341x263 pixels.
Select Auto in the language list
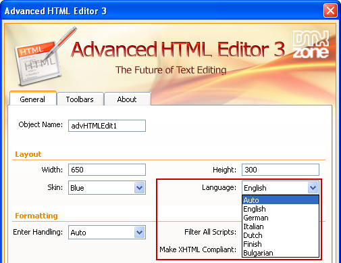point(280,200)
